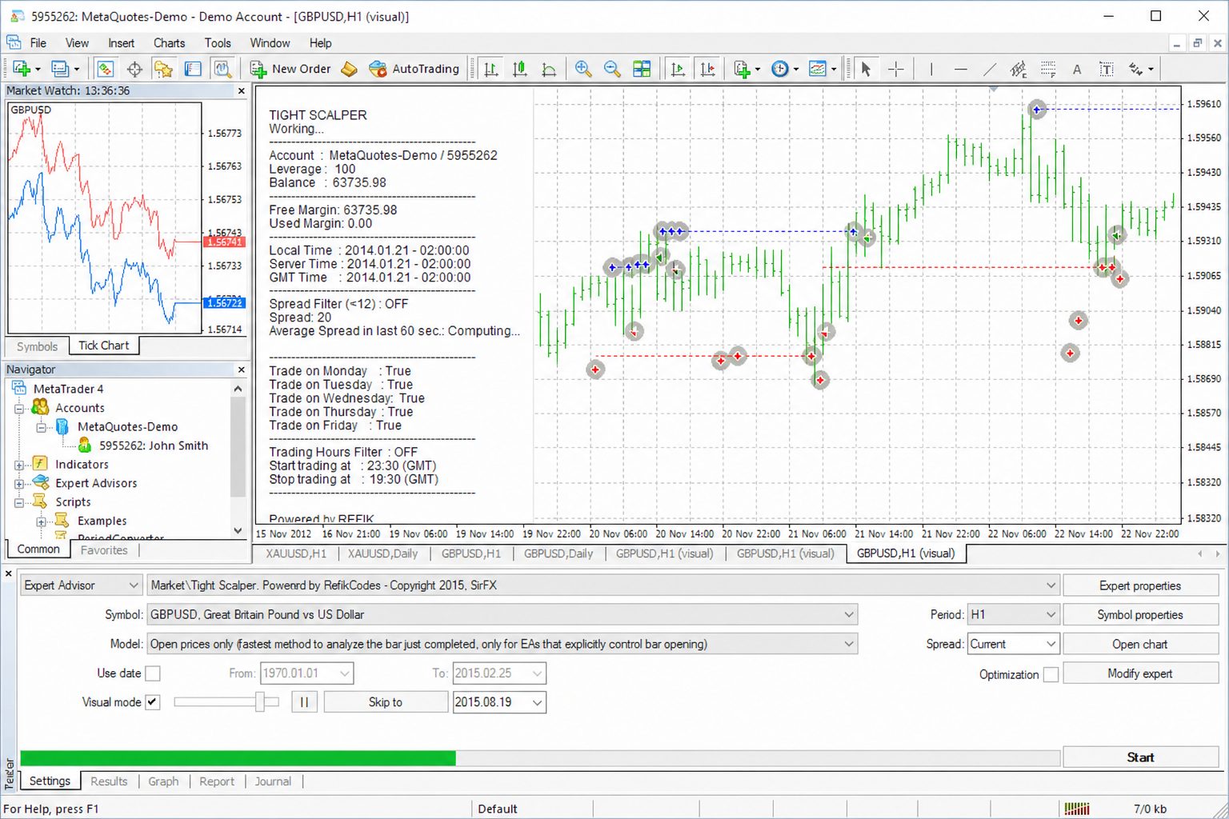The image size is (1229, 819).
Task: Toggle the Chart Shift icon
Action: 707,69
